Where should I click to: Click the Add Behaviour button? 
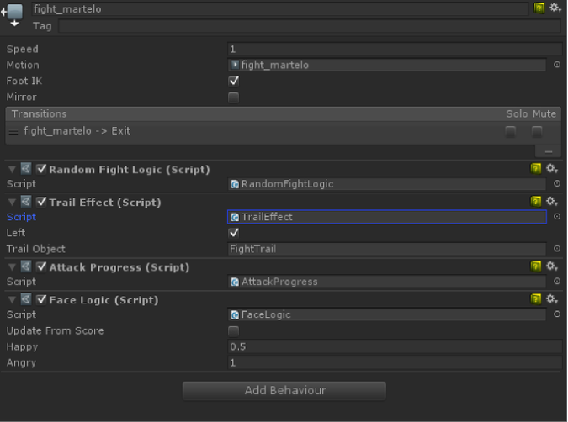284,391
